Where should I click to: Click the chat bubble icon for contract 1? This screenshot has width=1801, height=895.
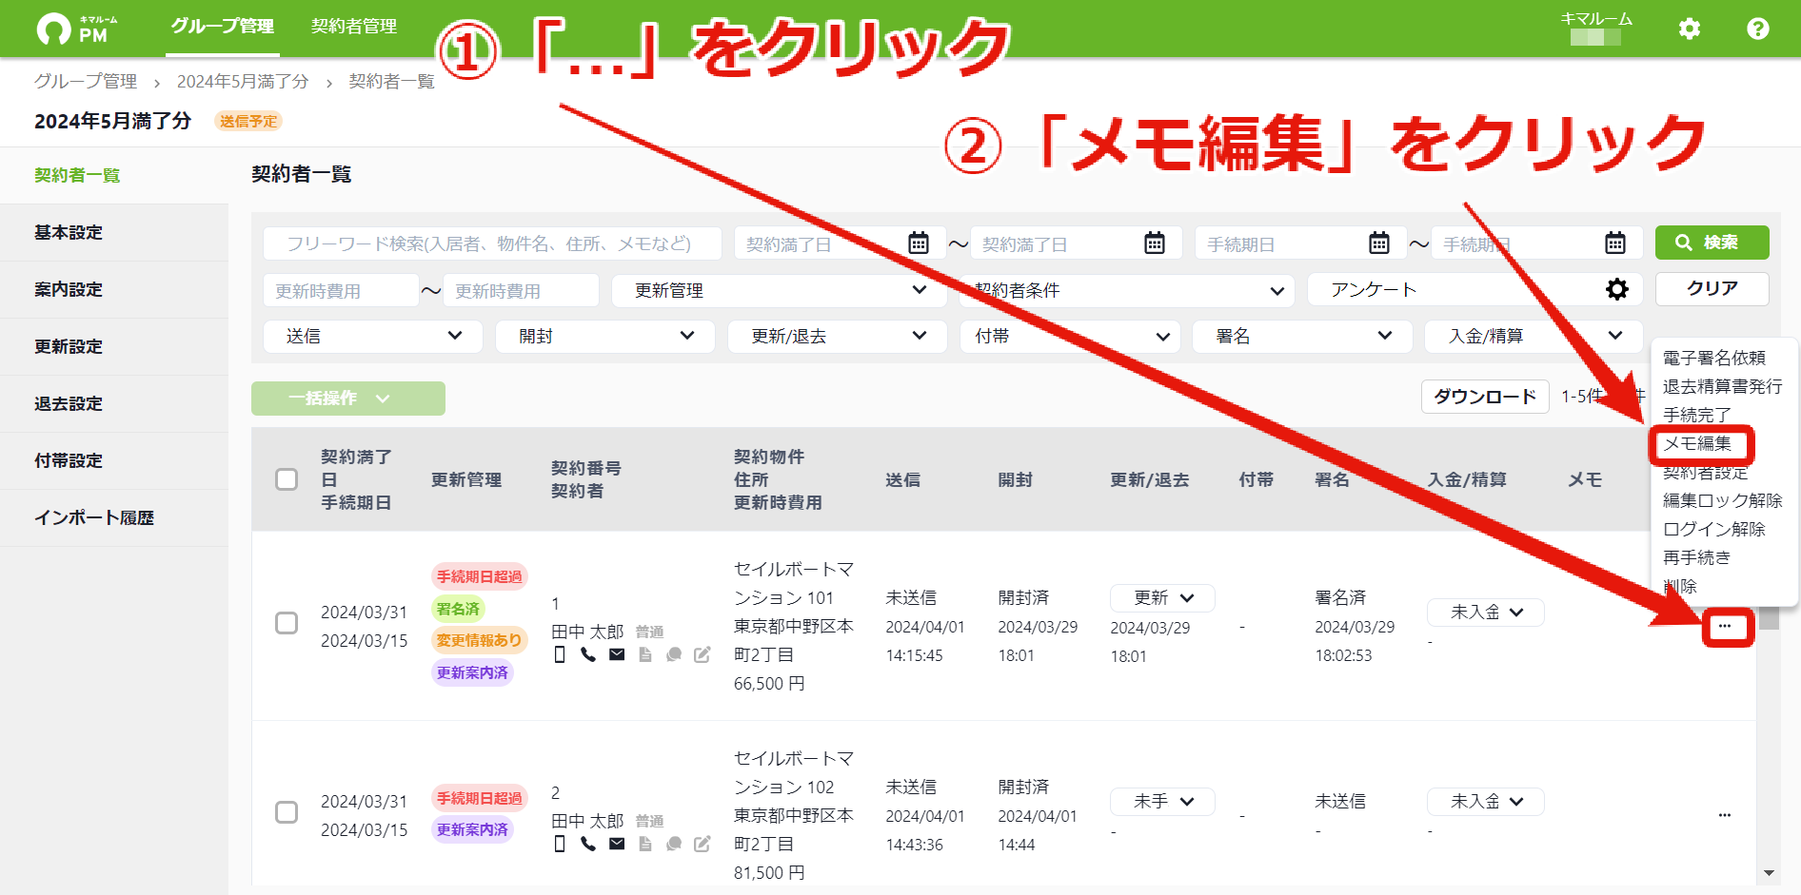coord(674,654)
